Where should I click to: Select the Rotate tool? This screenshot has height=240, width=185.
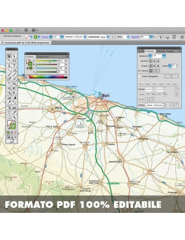point(9,84)
